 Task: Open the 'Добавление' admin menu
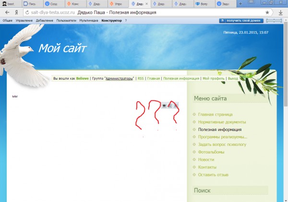point(45,21)
